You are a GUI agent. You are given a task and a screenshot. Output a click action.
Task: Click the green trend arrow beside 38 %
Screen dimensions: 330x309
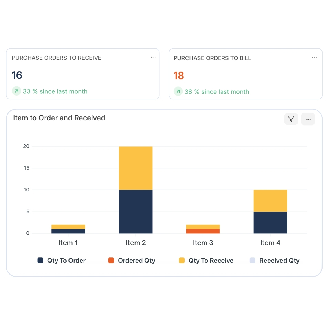(x=178, y=91)
